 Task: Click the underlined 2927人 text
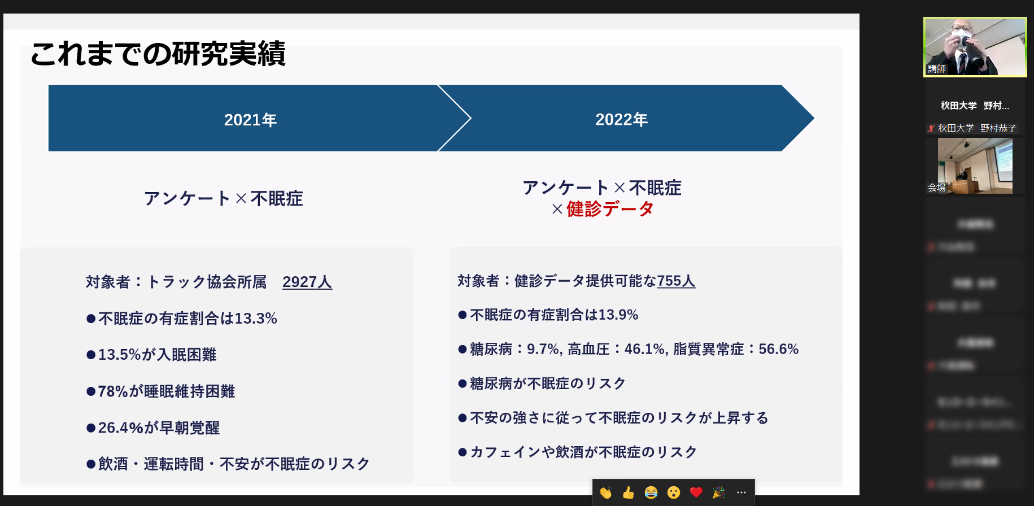coord(307,282)
